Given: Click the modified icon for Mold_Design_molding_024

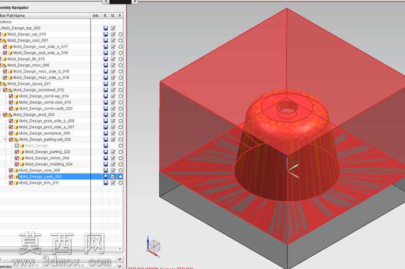Looking at the screenshot, I should [x=113, y=164].
